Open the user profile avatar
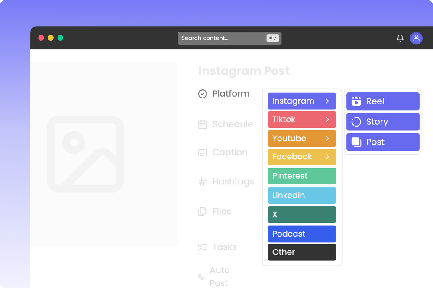Screen dimensions: 433x288 tap(416, 38)
